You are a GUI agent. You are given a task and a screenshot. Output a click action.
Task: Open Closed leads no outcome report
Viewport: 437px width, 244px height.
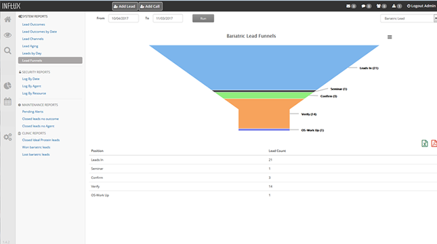[41, 119]
